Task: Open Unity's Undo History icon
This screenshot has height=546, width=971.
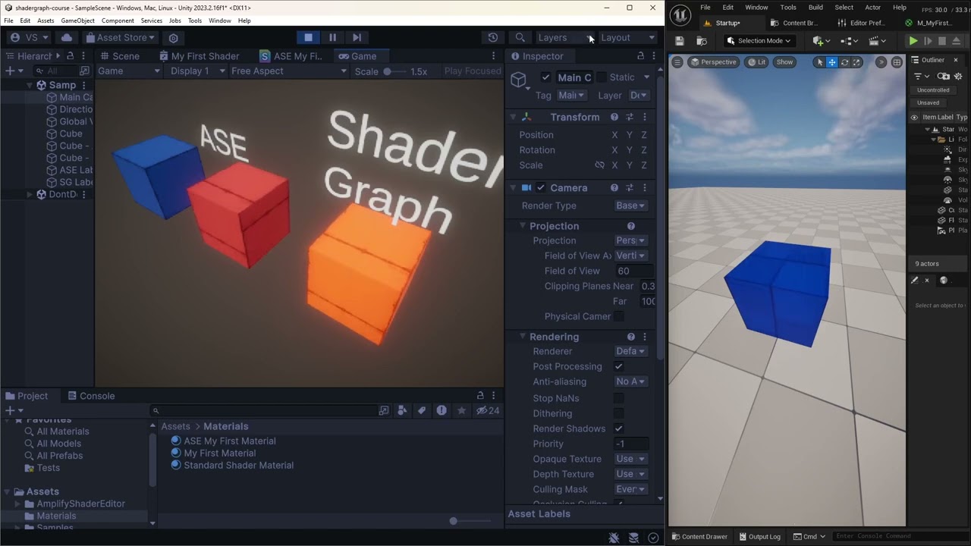Action: point(493,37)
